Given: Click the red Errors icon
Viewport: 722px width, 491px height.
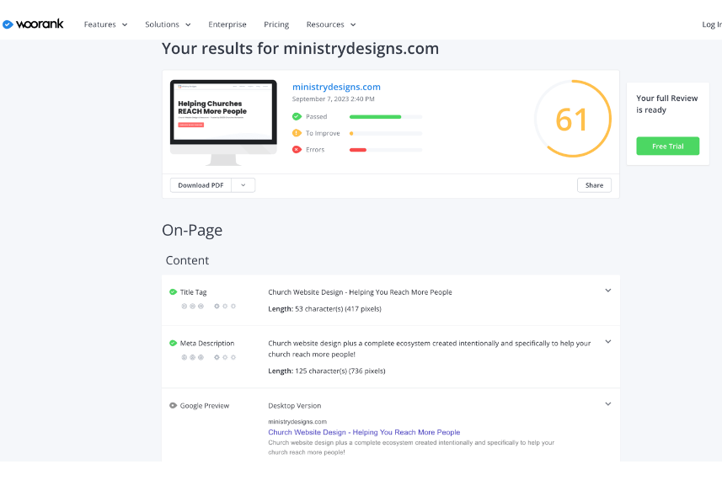Looking at the screenshot, I should click(x=297, y=150).
